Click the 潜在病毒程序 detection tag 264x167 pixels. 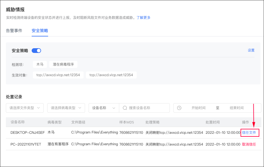click(63, 64)
